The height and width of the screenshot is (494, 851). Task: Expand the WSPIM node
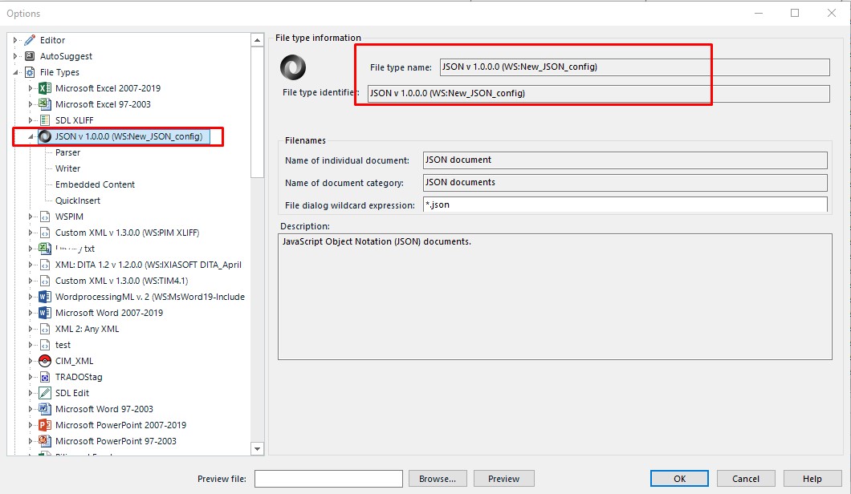point(31,217)
